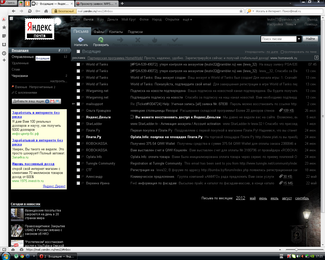Click the bookmark star in the address bar
Viewport: 325px width, 260px height.
241,11
